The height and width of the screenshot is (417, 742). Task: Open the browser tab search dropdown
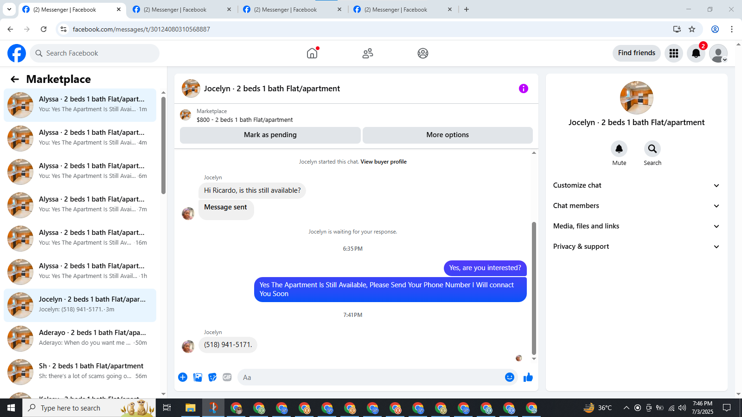click(x=9, y=9)
